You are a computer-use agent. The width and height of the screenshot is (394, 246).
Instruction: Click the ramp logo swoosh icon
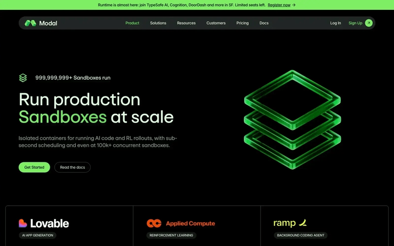pos(303,222)
